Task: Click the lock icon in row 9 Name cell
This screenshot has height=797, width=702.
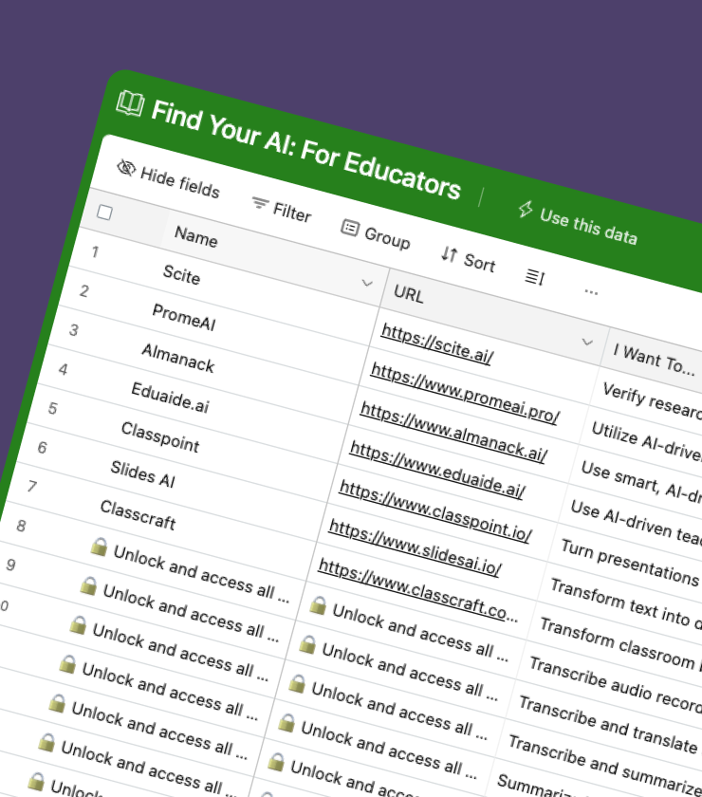Action: 88,585
